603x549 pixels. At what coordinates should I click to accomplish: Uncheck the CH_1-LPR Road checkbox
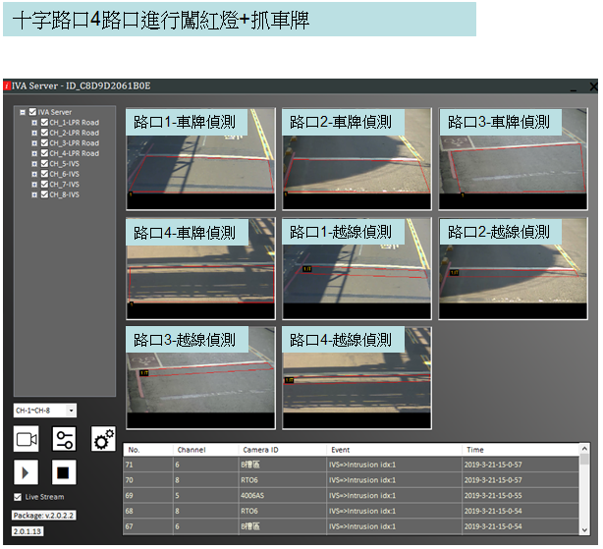[43, 123]
